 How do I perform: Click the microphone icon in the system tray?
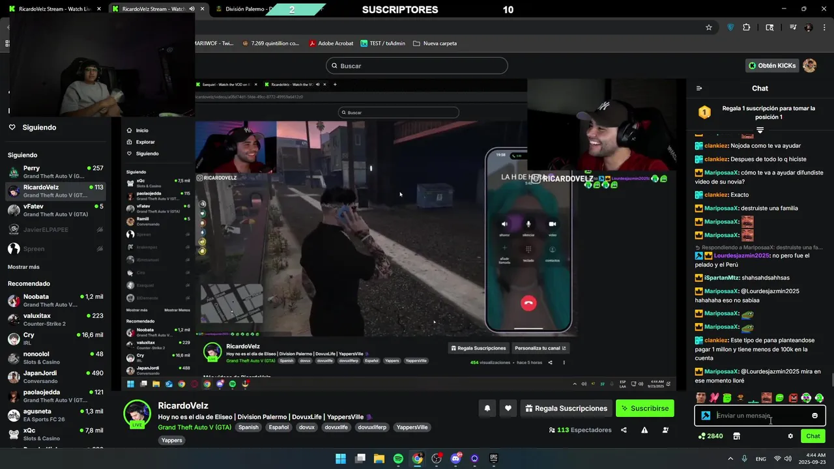(x=744, y=459)
